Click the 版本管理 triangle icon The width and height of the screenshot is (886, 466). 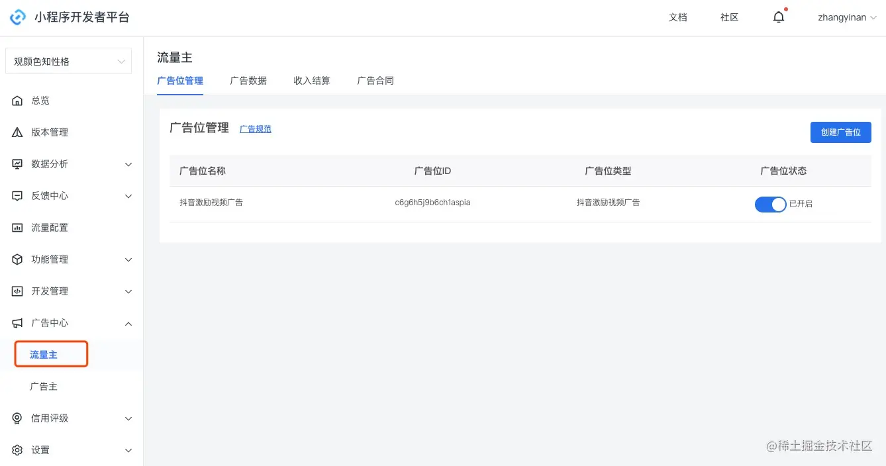tap(18, 132)
